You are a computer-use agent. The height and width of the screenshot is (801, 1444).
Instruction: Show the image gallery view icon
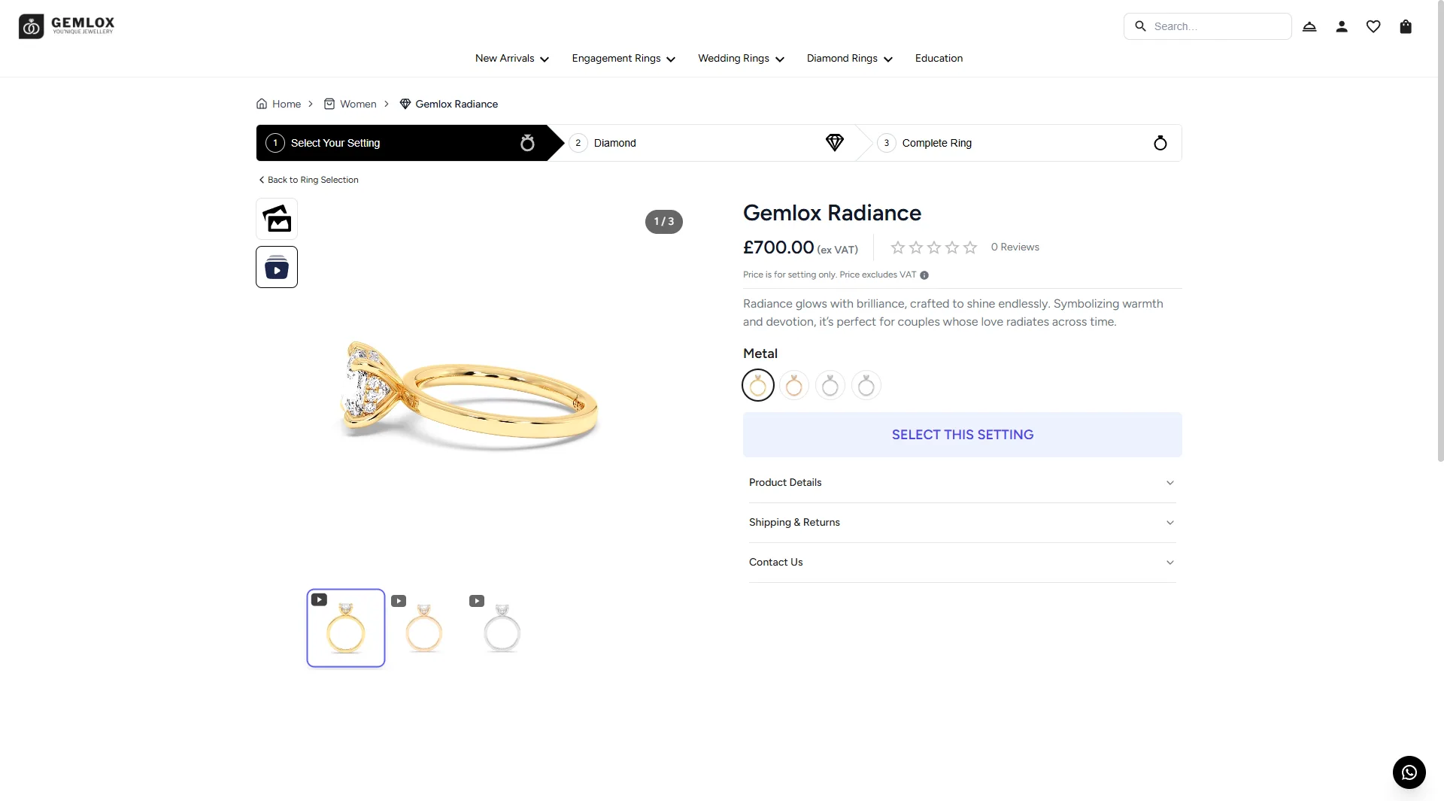click(277, 219)
